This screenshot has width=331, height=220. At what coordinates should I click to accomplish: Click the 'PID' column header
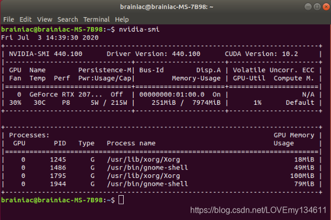tap(60, 143)
